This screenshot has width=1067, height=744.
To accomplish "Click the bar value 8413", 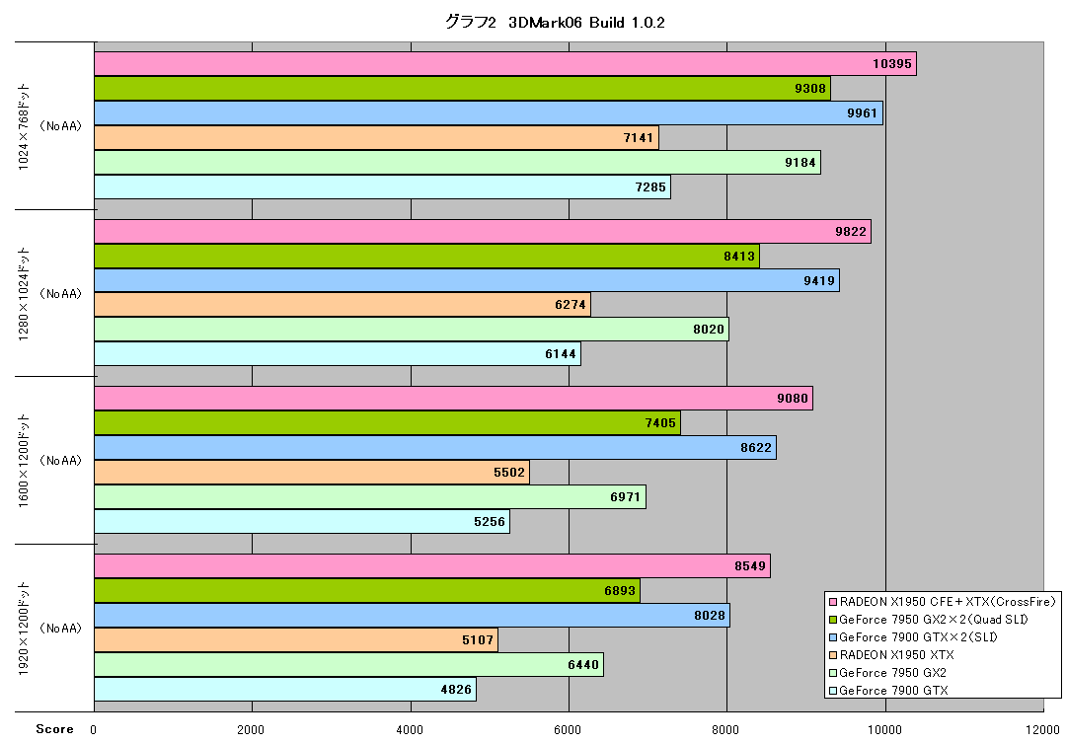I will [739, 257].
